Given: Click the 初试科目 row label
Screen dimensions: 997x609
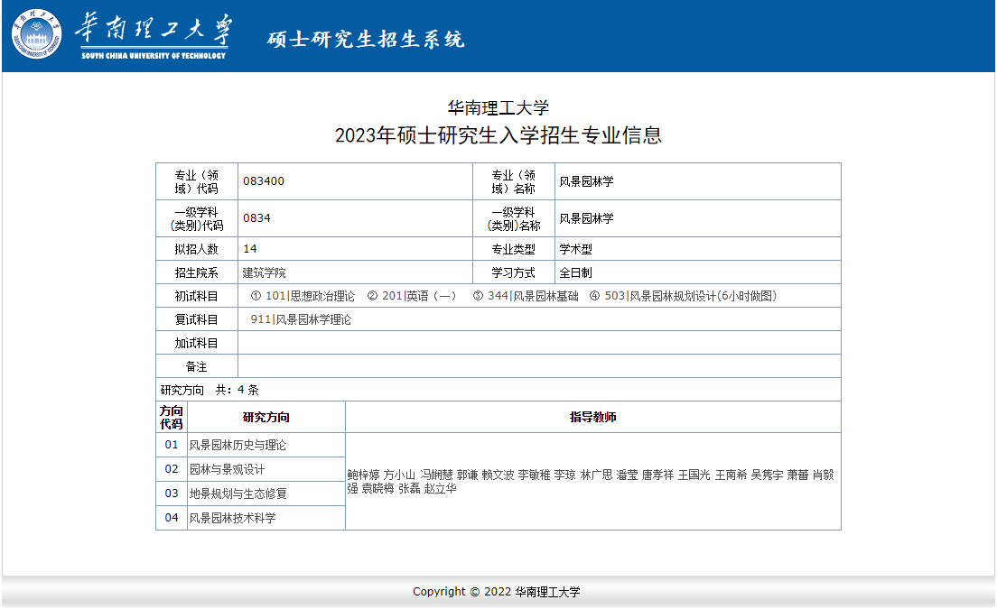Looking at the screenshot, I should point(197,296).
